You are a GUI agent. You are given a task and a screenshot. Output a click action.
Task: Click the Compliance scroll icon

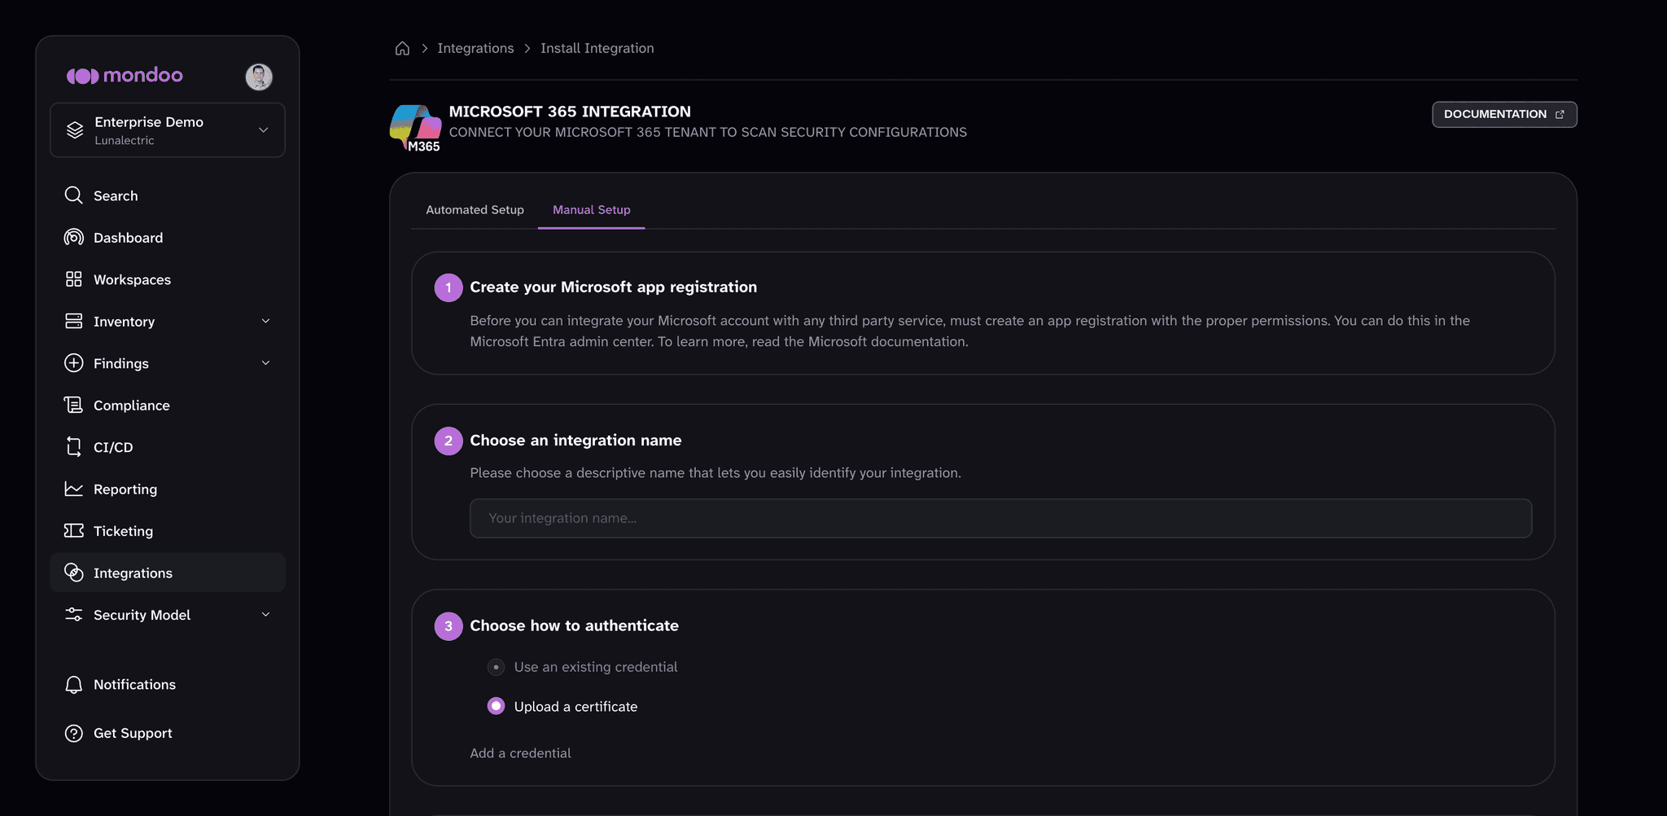tap(74, 405)
